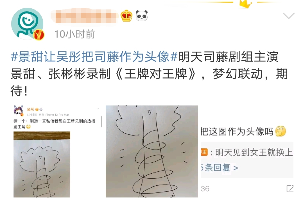Screen dimensions: 303x200
Task: Open the second image of tree drawing
Action: [152, 151]
